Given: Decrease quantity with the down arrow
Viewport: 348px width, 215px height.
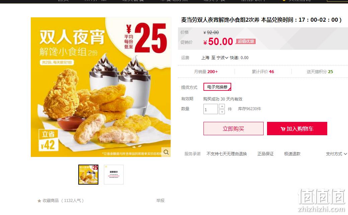Looking at the screenshot, I should point(222,112).
